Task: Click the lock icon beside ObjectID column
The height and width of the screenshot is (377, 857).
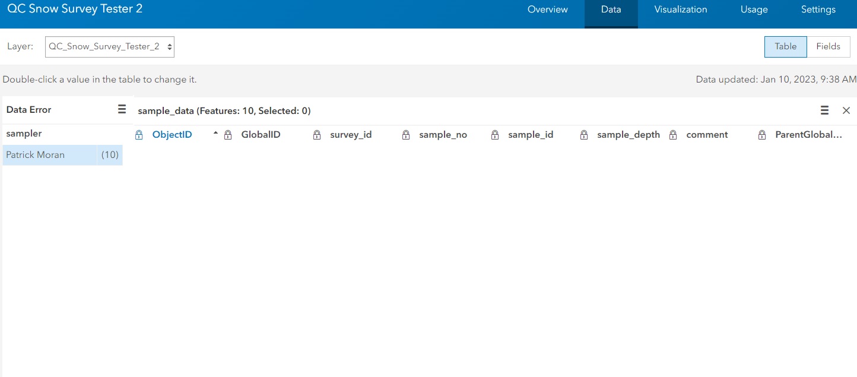Action: [x=139, y=134]
